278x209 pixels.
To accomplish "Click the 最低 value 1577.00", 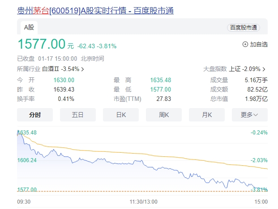I will click(x=161, y=89).
